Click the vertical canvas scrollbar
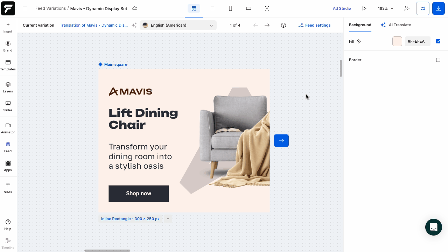448x252 pixels. [x=341, y=68]
